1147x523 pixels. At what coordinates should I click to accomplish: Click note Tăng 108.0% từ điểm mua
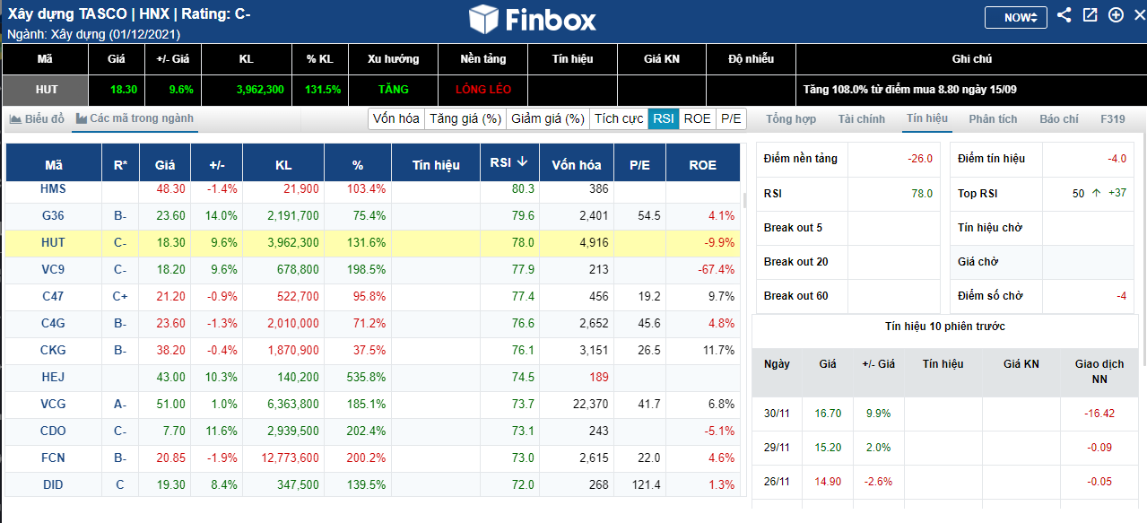[x=909, y=90]
